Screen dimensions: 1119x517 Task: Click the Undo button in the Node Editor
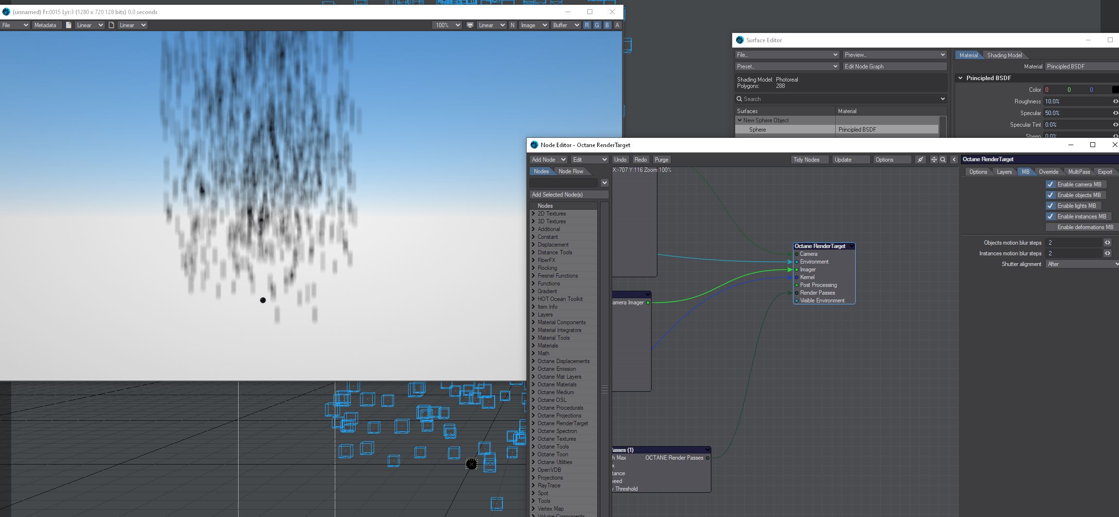[620, 160]
